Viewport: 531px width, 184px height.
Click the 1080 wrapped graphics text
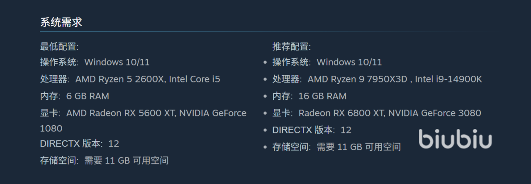point(51,128)
